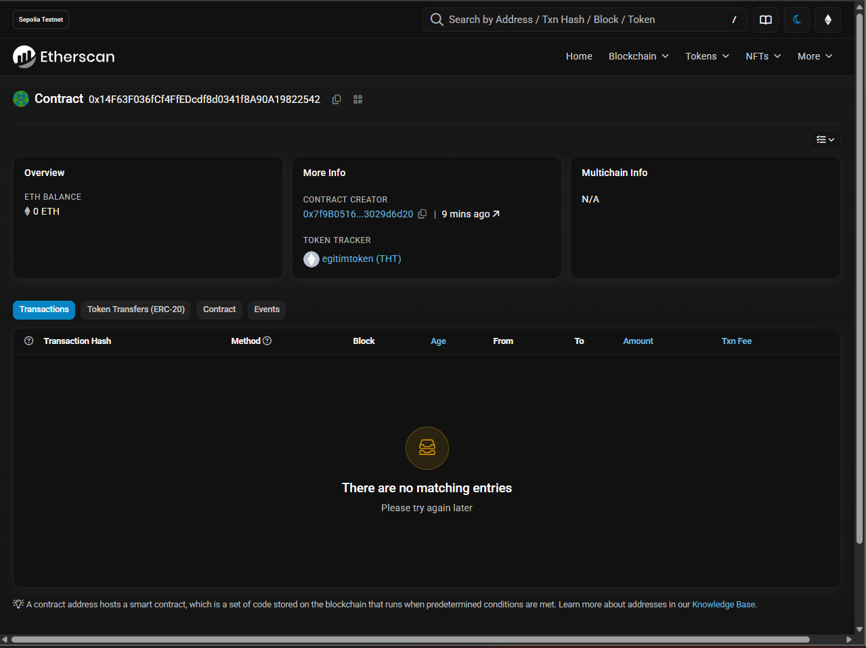Click the 'Please try again later' text

coord(427,508)
